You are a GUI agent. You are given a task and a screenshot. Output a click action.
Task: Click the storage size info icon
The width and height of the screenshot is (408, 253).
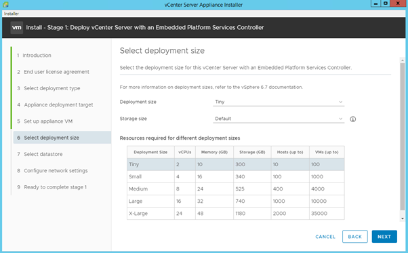(353, 119)
